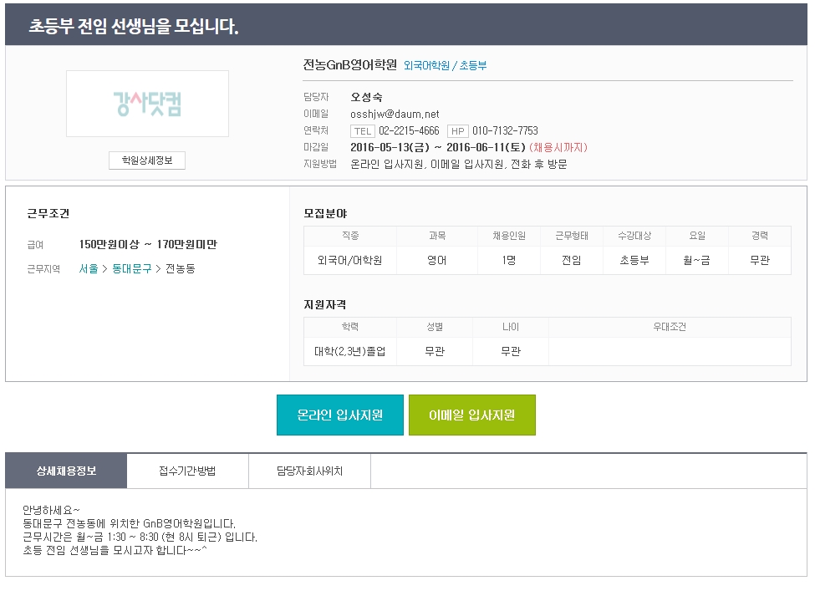Switch to the 상세채용정보 tab
Screen dimensions: 815x596
pyautogui.click(x=66, y=471)
